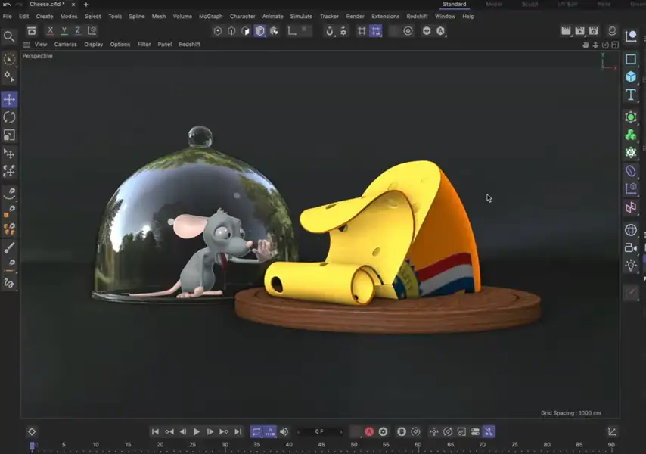Activate the Live Selection tool
This screenshot has height=454, width=646.
pos(9,58)
